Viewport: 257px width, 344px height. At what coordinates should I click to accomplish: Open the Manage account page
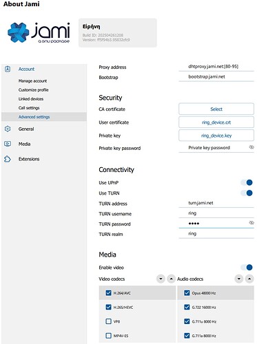pyautogui.click(x=32, y=81)
